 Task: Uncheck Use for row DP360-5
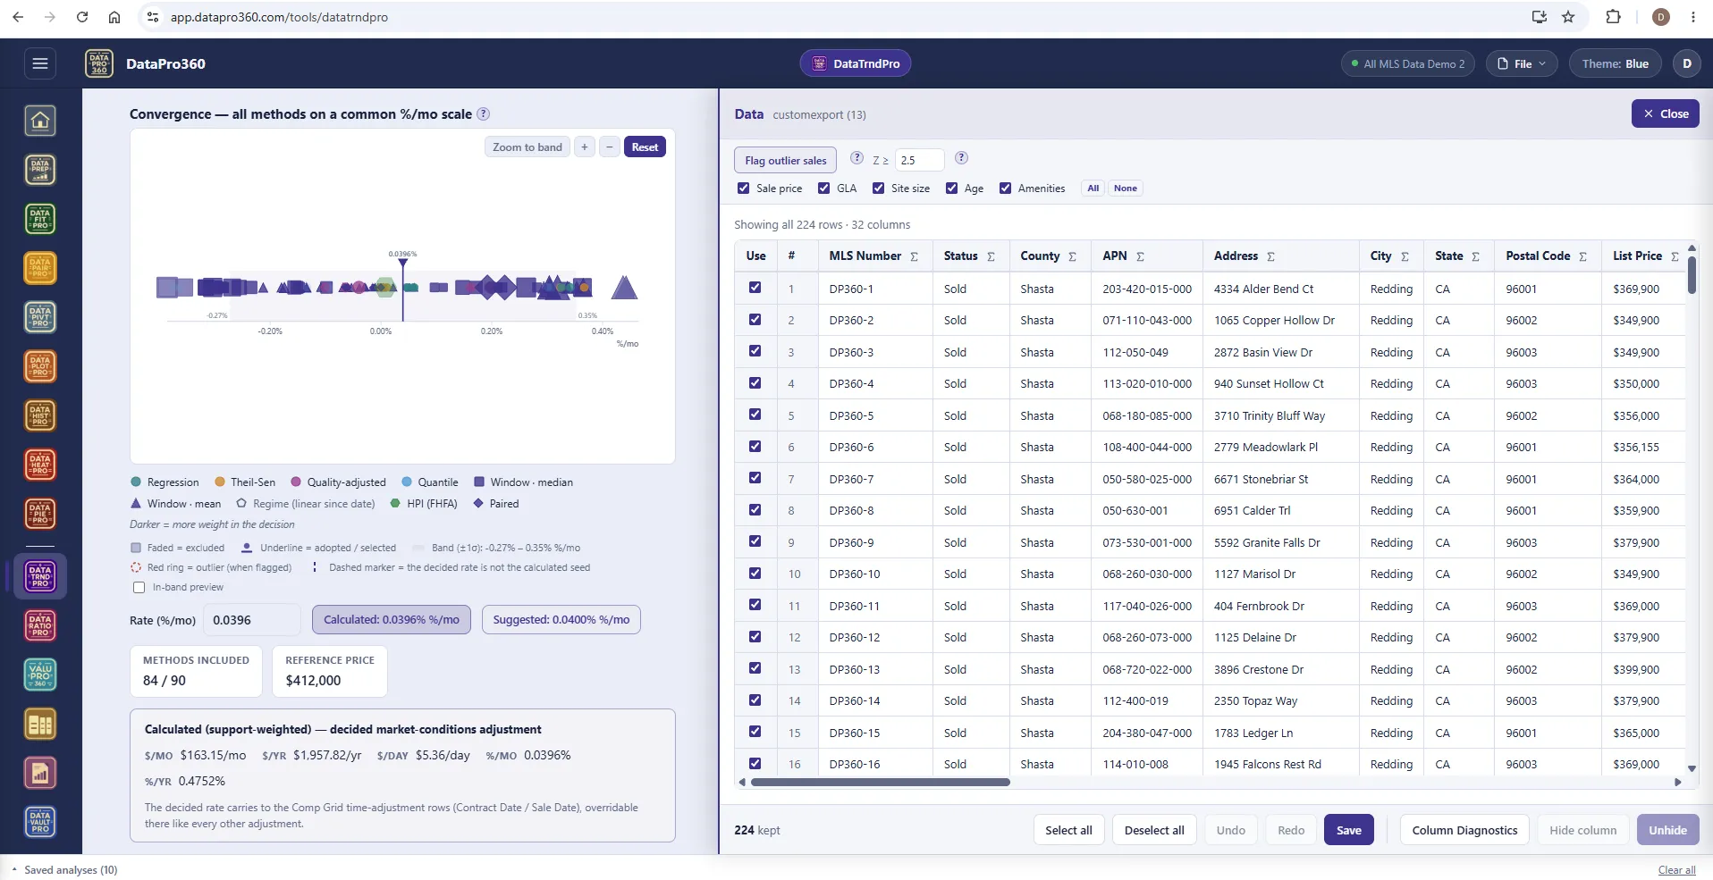click(755, 415)
